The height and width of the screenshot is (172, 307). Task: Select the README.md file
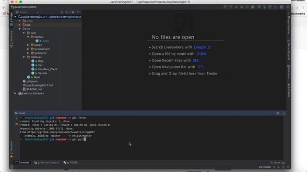pos(32,89)
